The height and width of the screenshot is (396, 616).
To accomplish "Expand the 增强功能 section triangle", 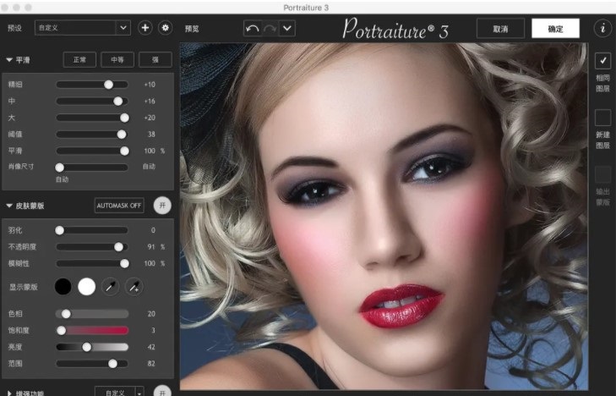I will coord(10,393).
